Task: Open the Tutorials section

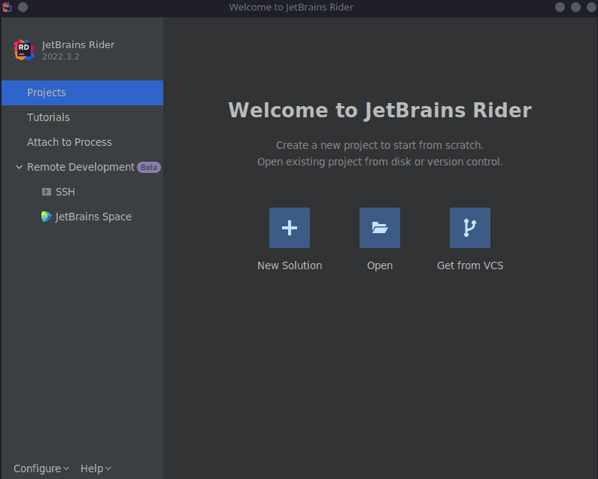Action: click(83, 117)
